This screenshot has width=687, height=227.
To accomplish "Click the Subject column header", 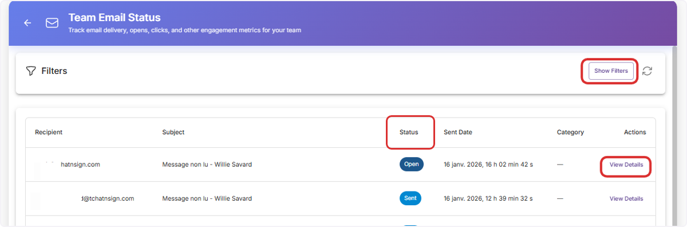I will click(173, 132).
